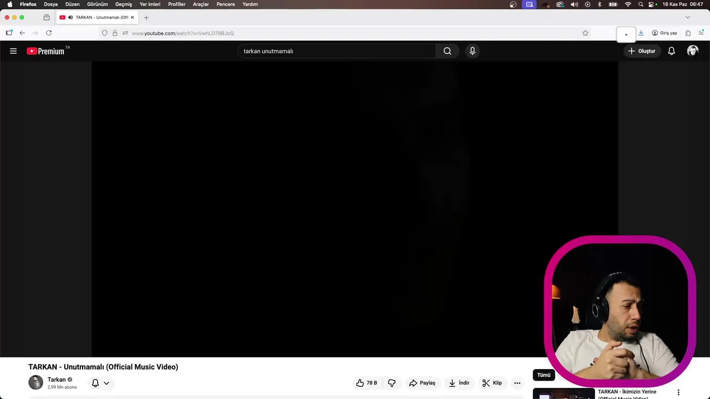Click the Klip clip button

pos(492,383)
